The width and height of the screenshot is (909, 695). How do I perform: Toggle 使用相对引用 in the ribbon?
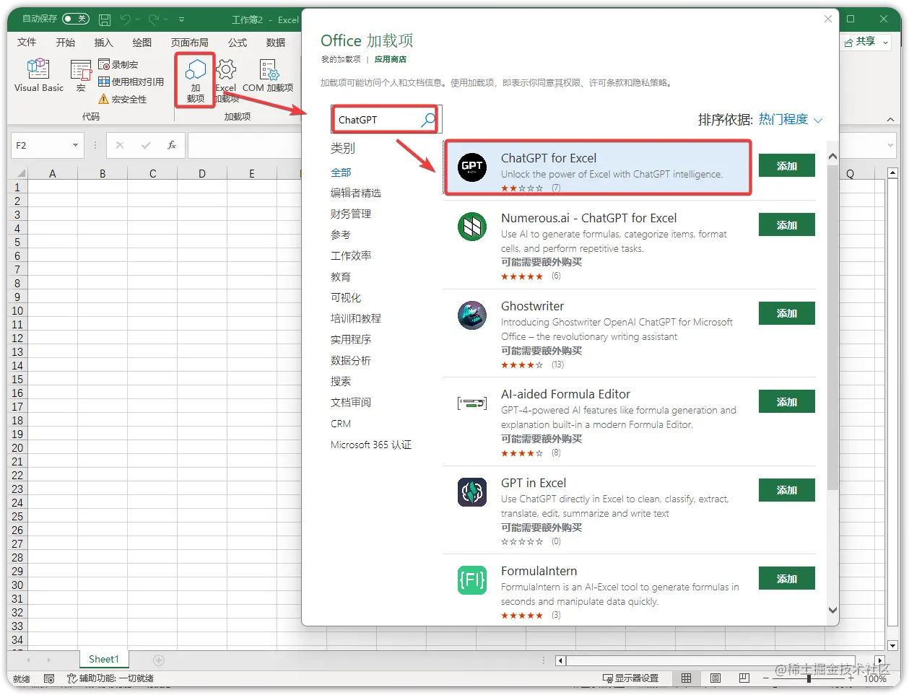[x=131, y=82]
